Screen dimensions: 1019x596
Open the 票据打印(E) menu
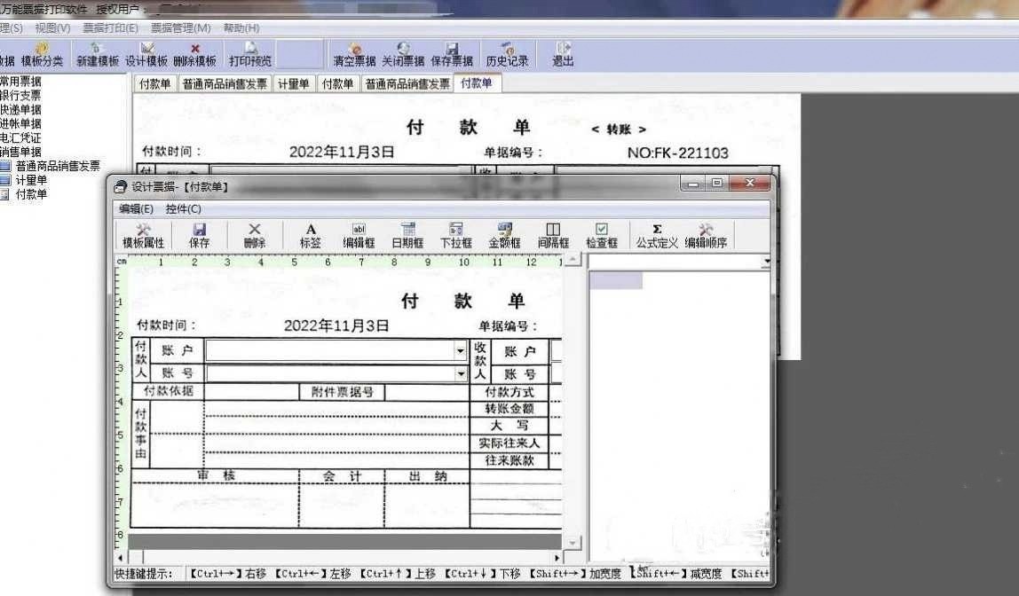coord(110,27)
